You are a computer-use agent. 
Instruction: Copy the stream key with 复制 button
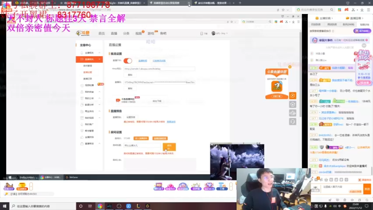pyautogui.click(x=130, y=89)
